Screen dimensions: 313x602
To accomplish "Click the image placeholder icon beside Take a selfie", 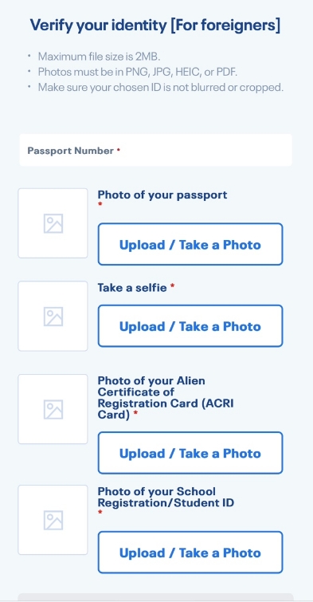I will click(53, 317).
